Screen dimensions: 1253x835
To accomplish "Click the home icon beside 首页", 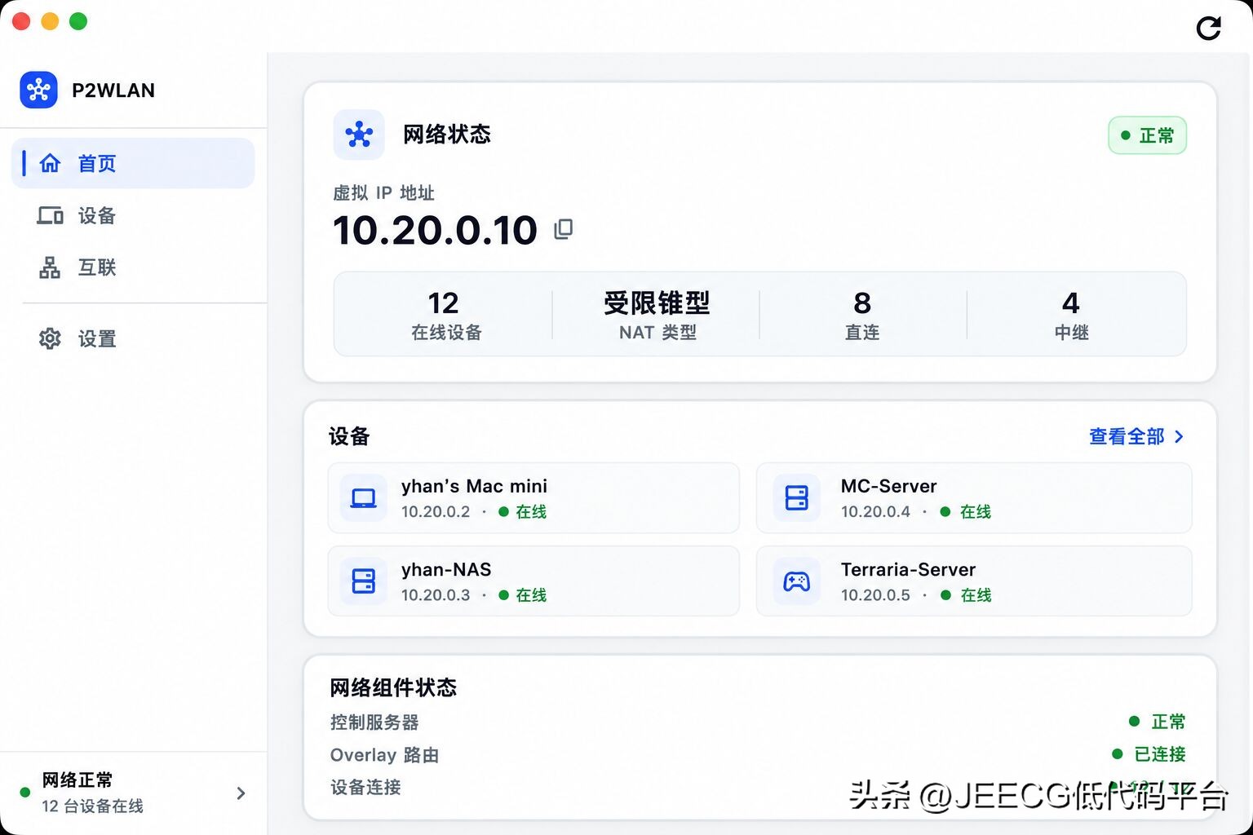I will [50, 163].
